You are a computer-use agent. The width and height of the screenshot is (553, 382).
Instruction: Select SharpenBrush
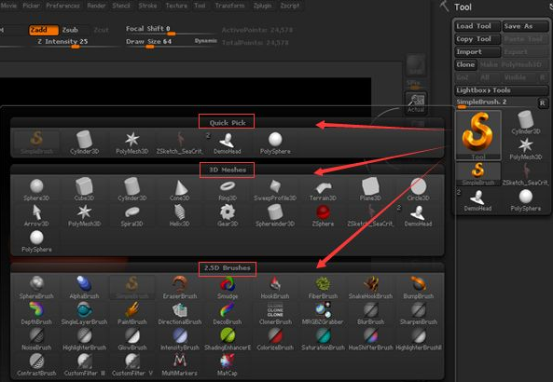pos(419,313)
